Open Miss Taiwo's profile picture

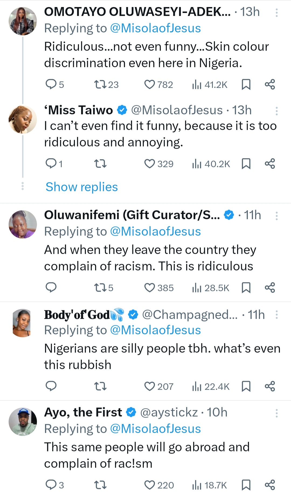click(23, 119)
